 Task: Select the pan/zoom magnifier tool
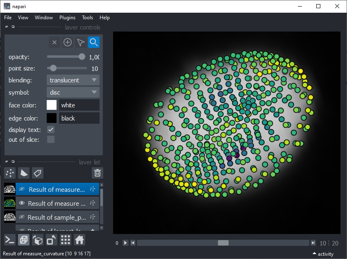click(x=93, y=42)
